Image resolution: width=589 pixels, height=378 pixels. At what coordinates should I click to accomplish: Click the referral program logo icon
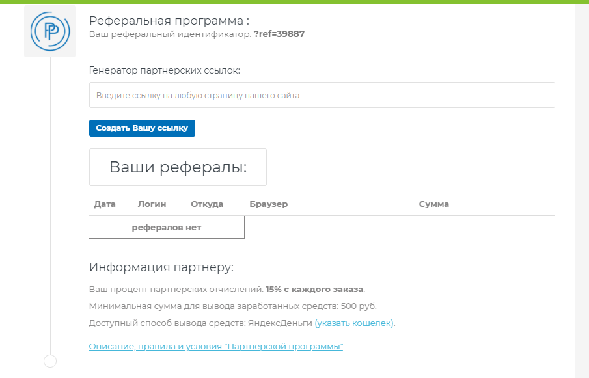click(50, 31)
